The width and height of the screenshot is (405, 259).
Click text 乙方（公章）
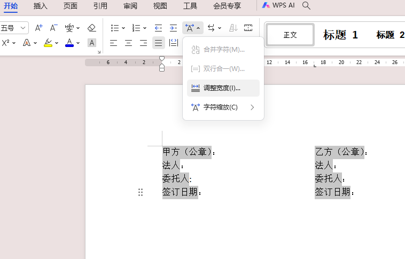pos(340,152)
